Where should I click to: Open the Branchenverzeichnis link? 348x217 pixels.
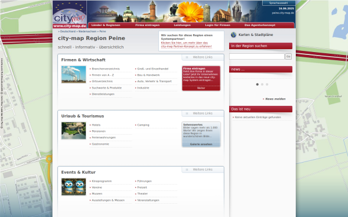(106, 69)
